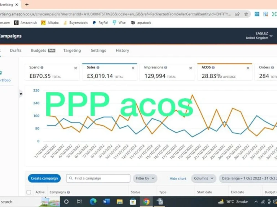Click the Create campaign button
This screenshot has width=277, height=207.
pos(44,178)
